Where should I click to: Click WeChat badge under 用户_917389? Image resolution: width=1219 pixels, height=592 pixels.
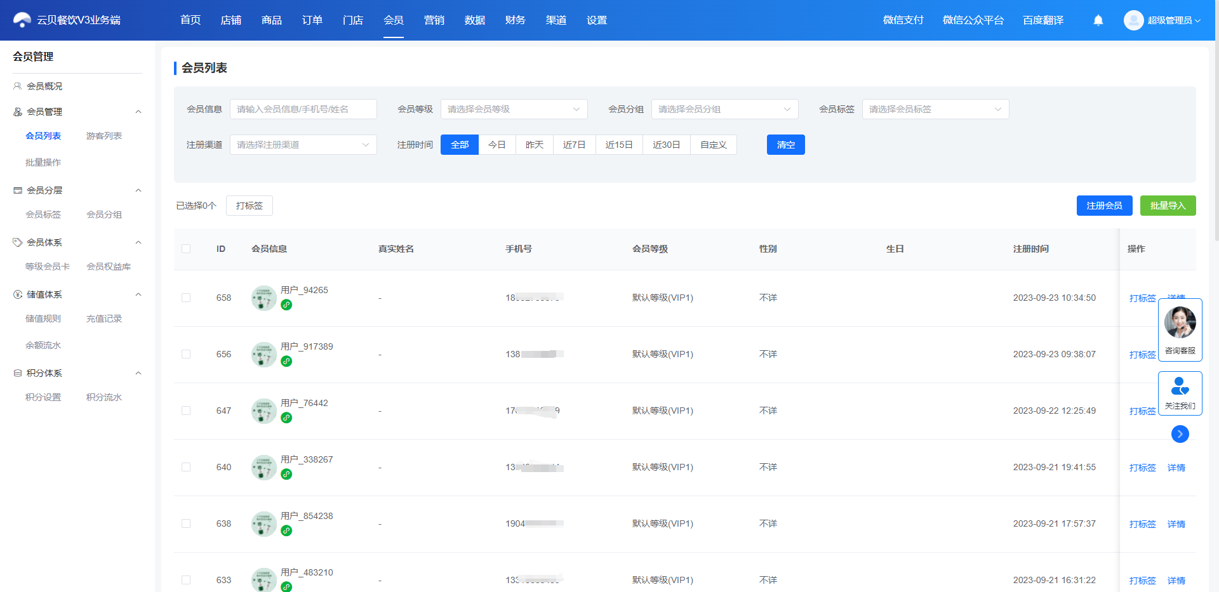coord(286,361)
